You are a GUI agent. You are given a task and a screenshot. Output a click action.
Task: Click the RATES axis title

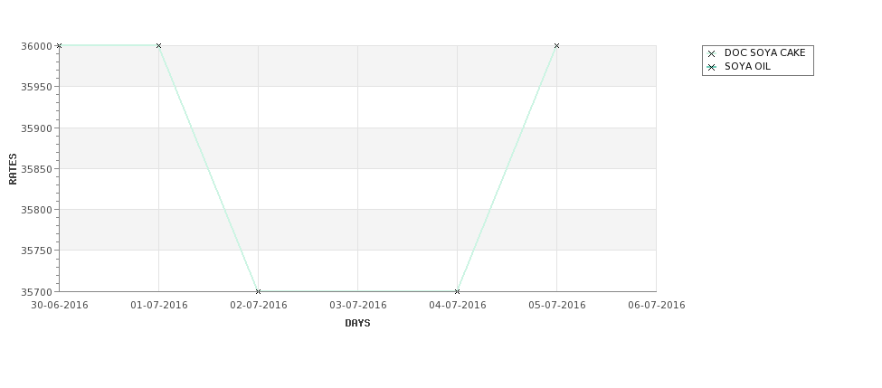click(13, 169)
